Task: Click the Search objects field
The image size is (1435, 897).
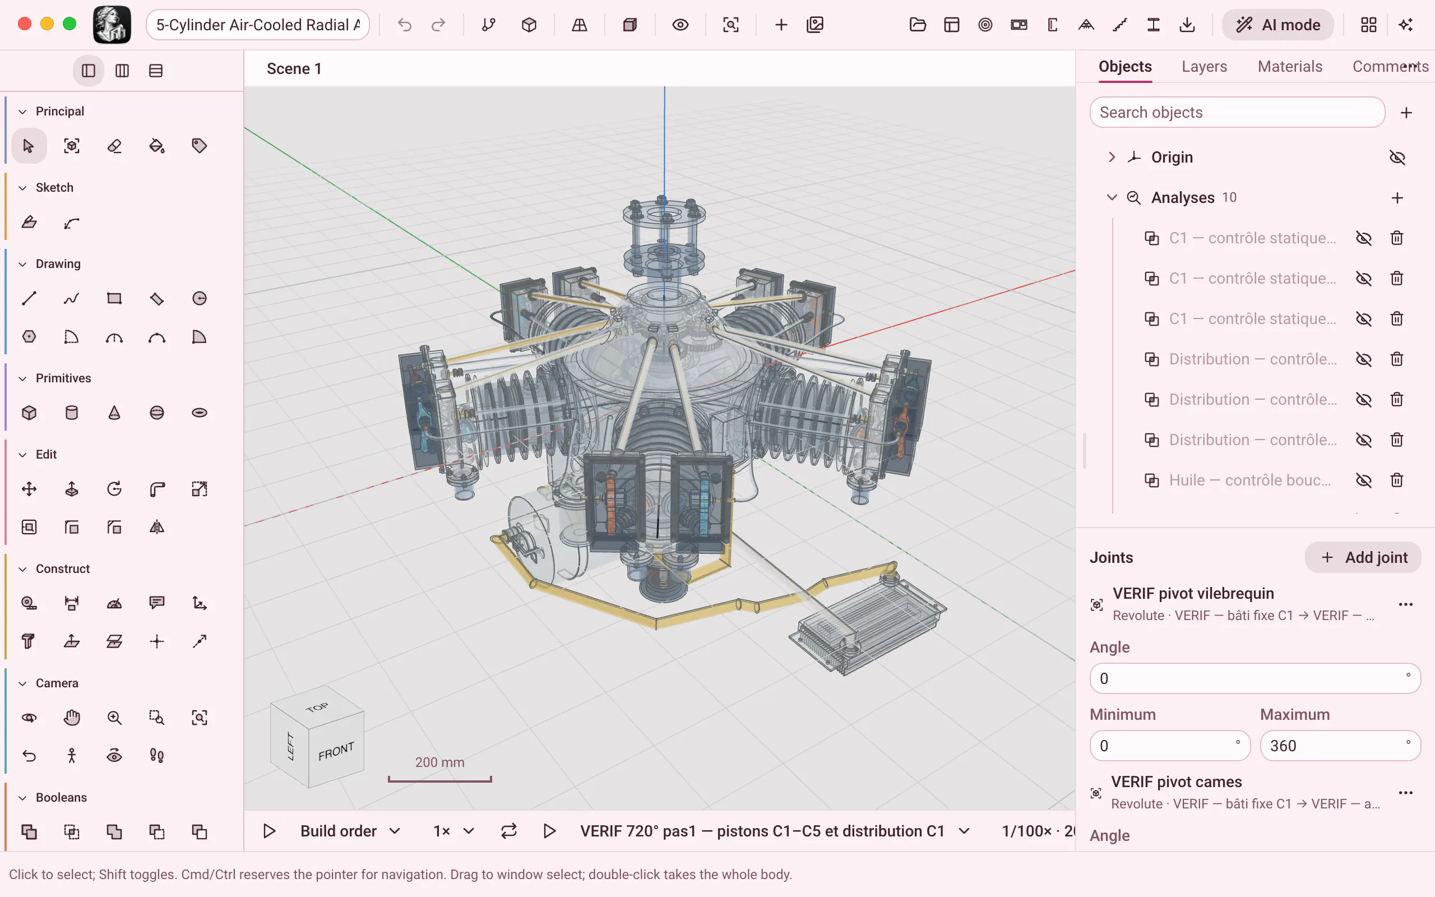Action: 1237,113
